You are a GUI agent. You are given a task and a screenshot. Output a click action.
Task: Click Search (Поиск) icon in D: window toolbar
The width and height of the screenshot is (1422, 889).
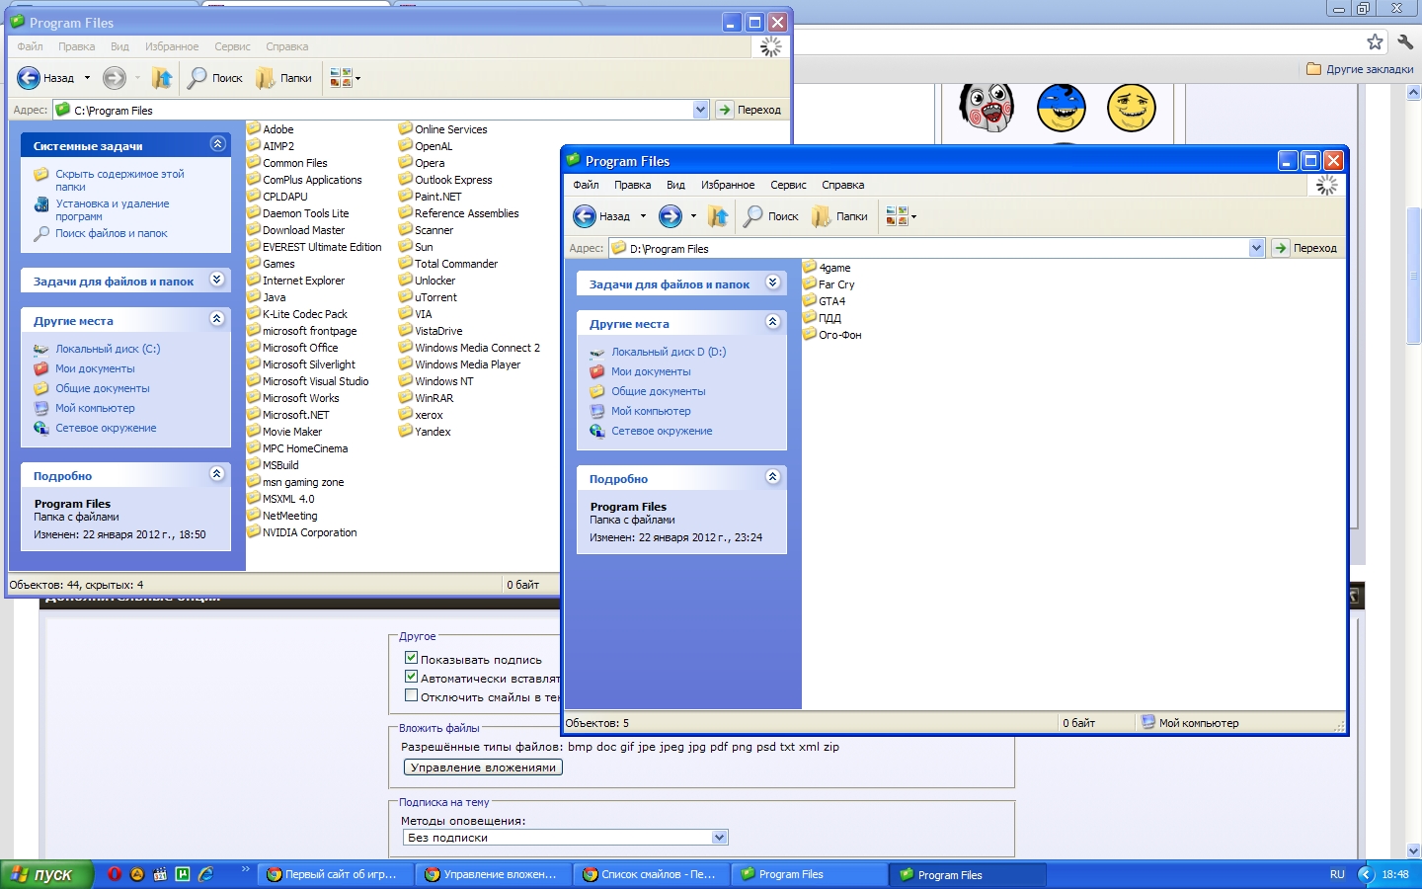(x=753, y=216)
